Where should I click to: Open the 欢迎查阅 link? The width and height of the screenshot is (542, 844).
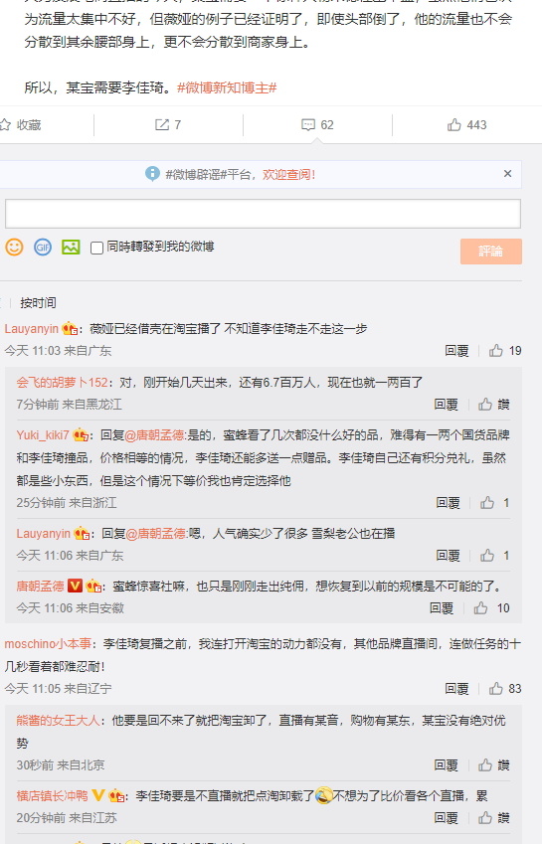tap(288, 174)
